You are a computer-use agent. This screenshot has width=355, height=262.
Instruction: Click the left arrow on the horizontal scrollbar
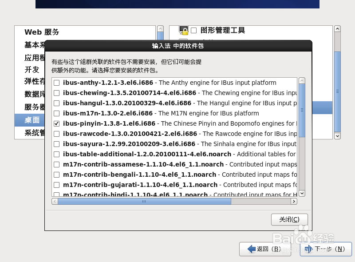click(x=55, y=201)
